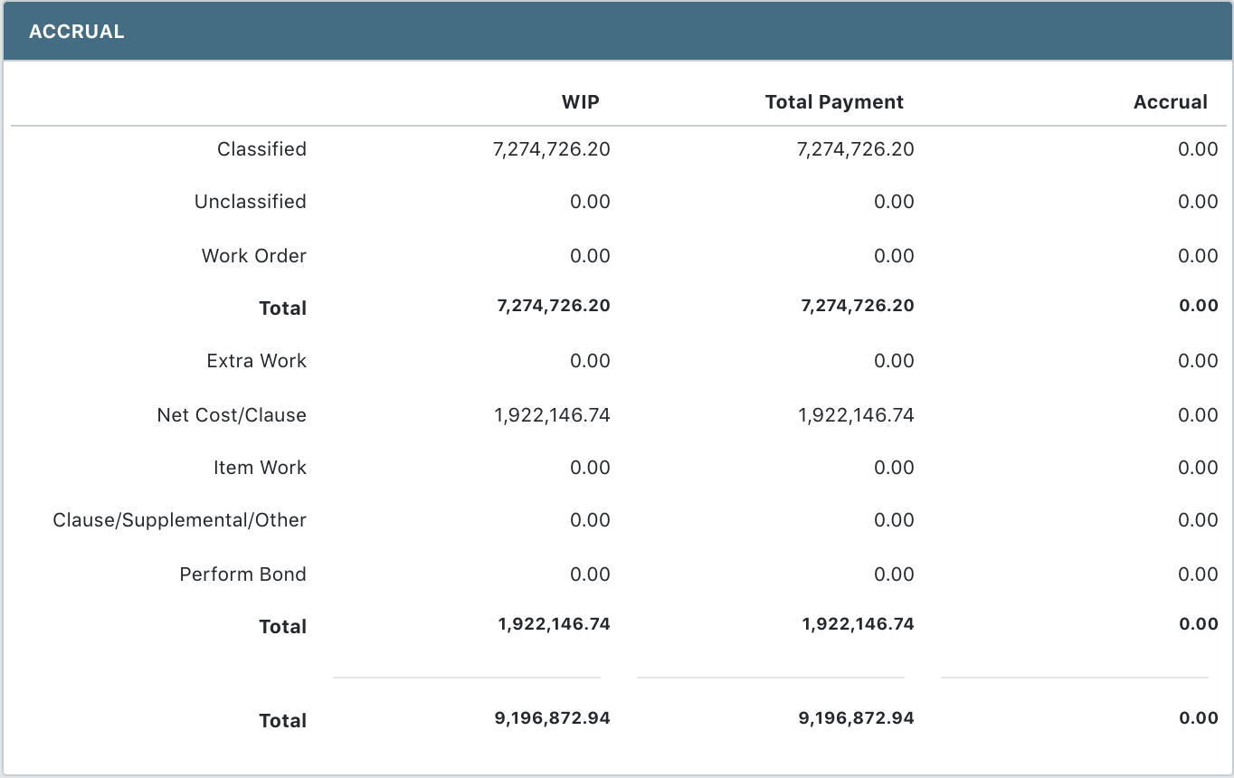
Task: Select Unclassified Accrual value 0.00
Action: click(x=1198, y=202)
